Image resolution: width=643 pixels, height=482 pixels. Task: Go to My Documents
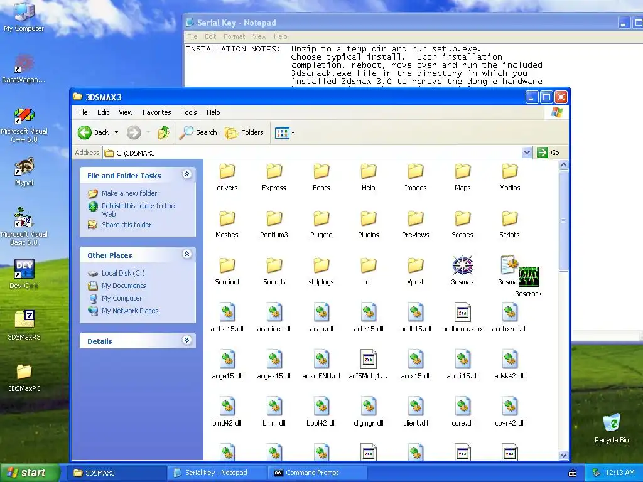pyautogui.click(x=124, y=286)
